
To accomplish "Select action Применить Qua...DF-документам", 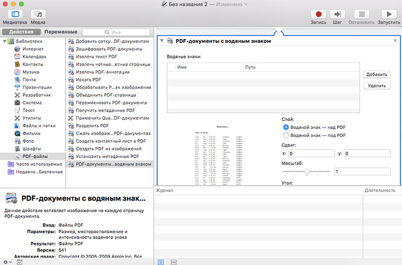I will 109,118.
